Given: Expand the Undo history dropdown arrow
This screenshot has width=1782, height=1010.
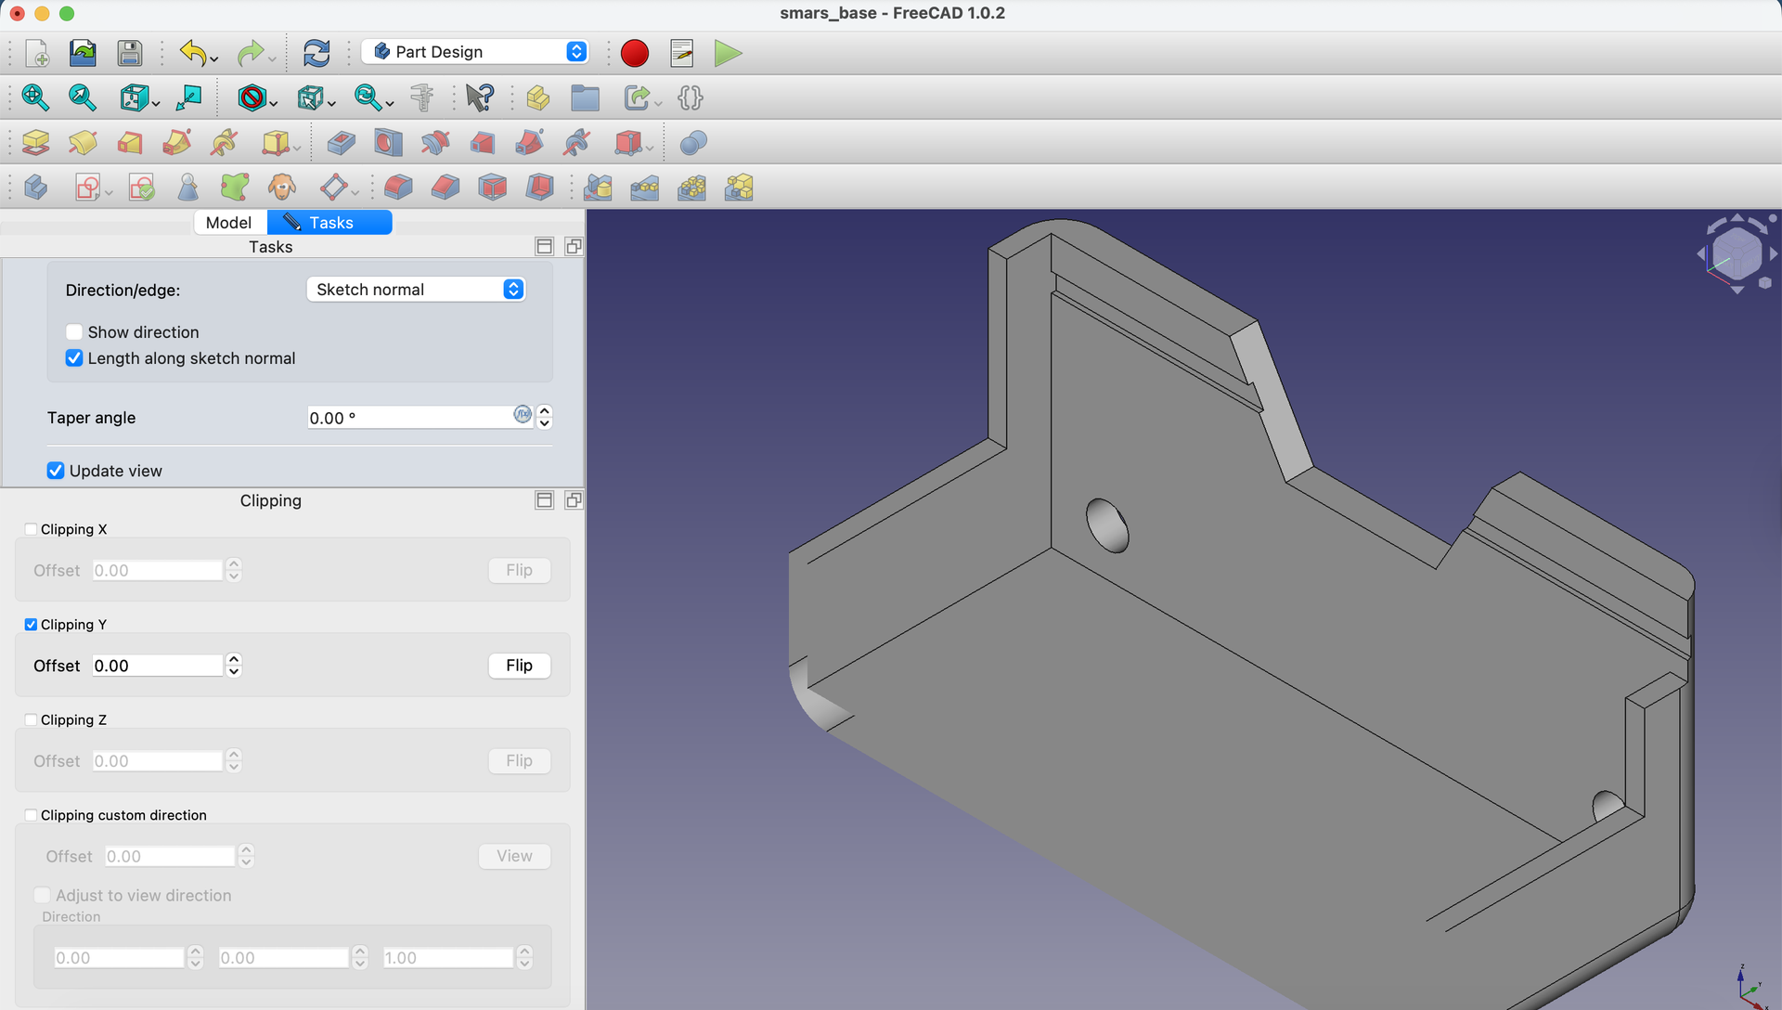Looking at the screenshot, I should pos(214,59).
